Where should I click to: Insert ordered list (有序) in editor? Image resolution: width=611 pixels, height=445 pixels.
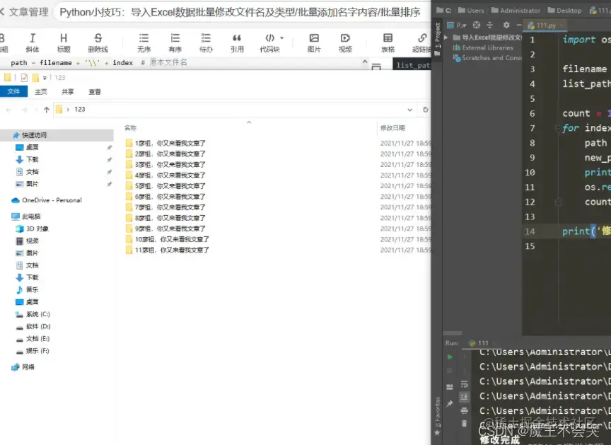175,42
